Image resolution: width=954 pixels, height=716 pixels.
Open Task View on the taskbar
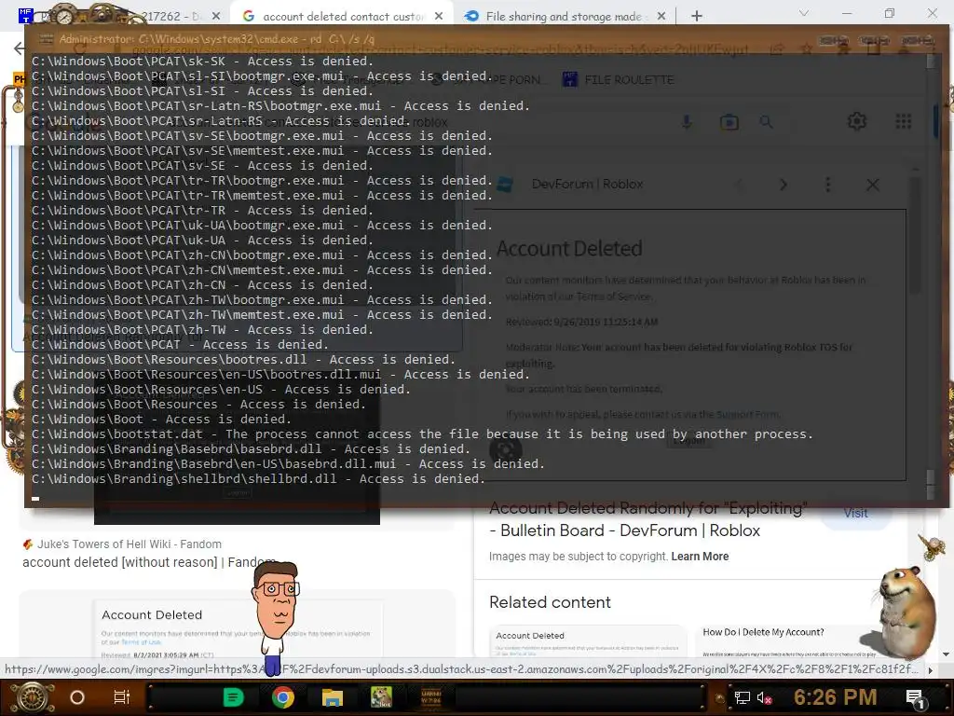coord(122,697)
